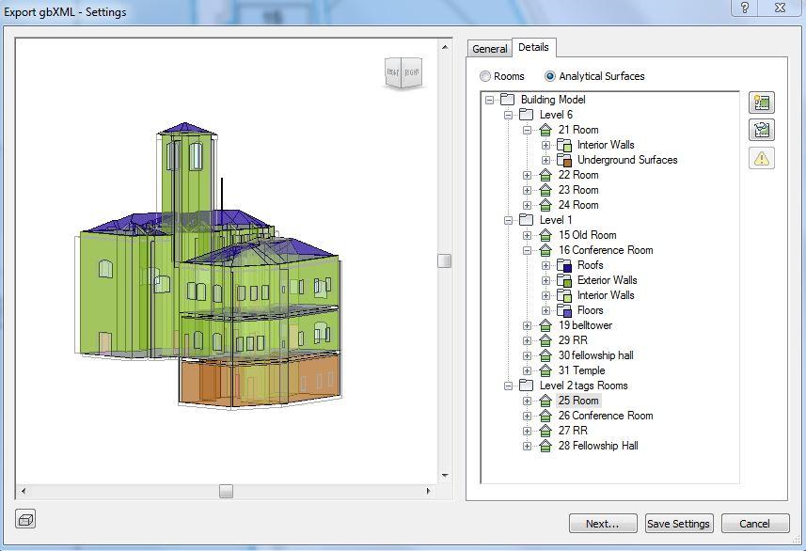Click the preview scroll up arrow
Screen dimensions: 806x551
click(x=445, y=47)
